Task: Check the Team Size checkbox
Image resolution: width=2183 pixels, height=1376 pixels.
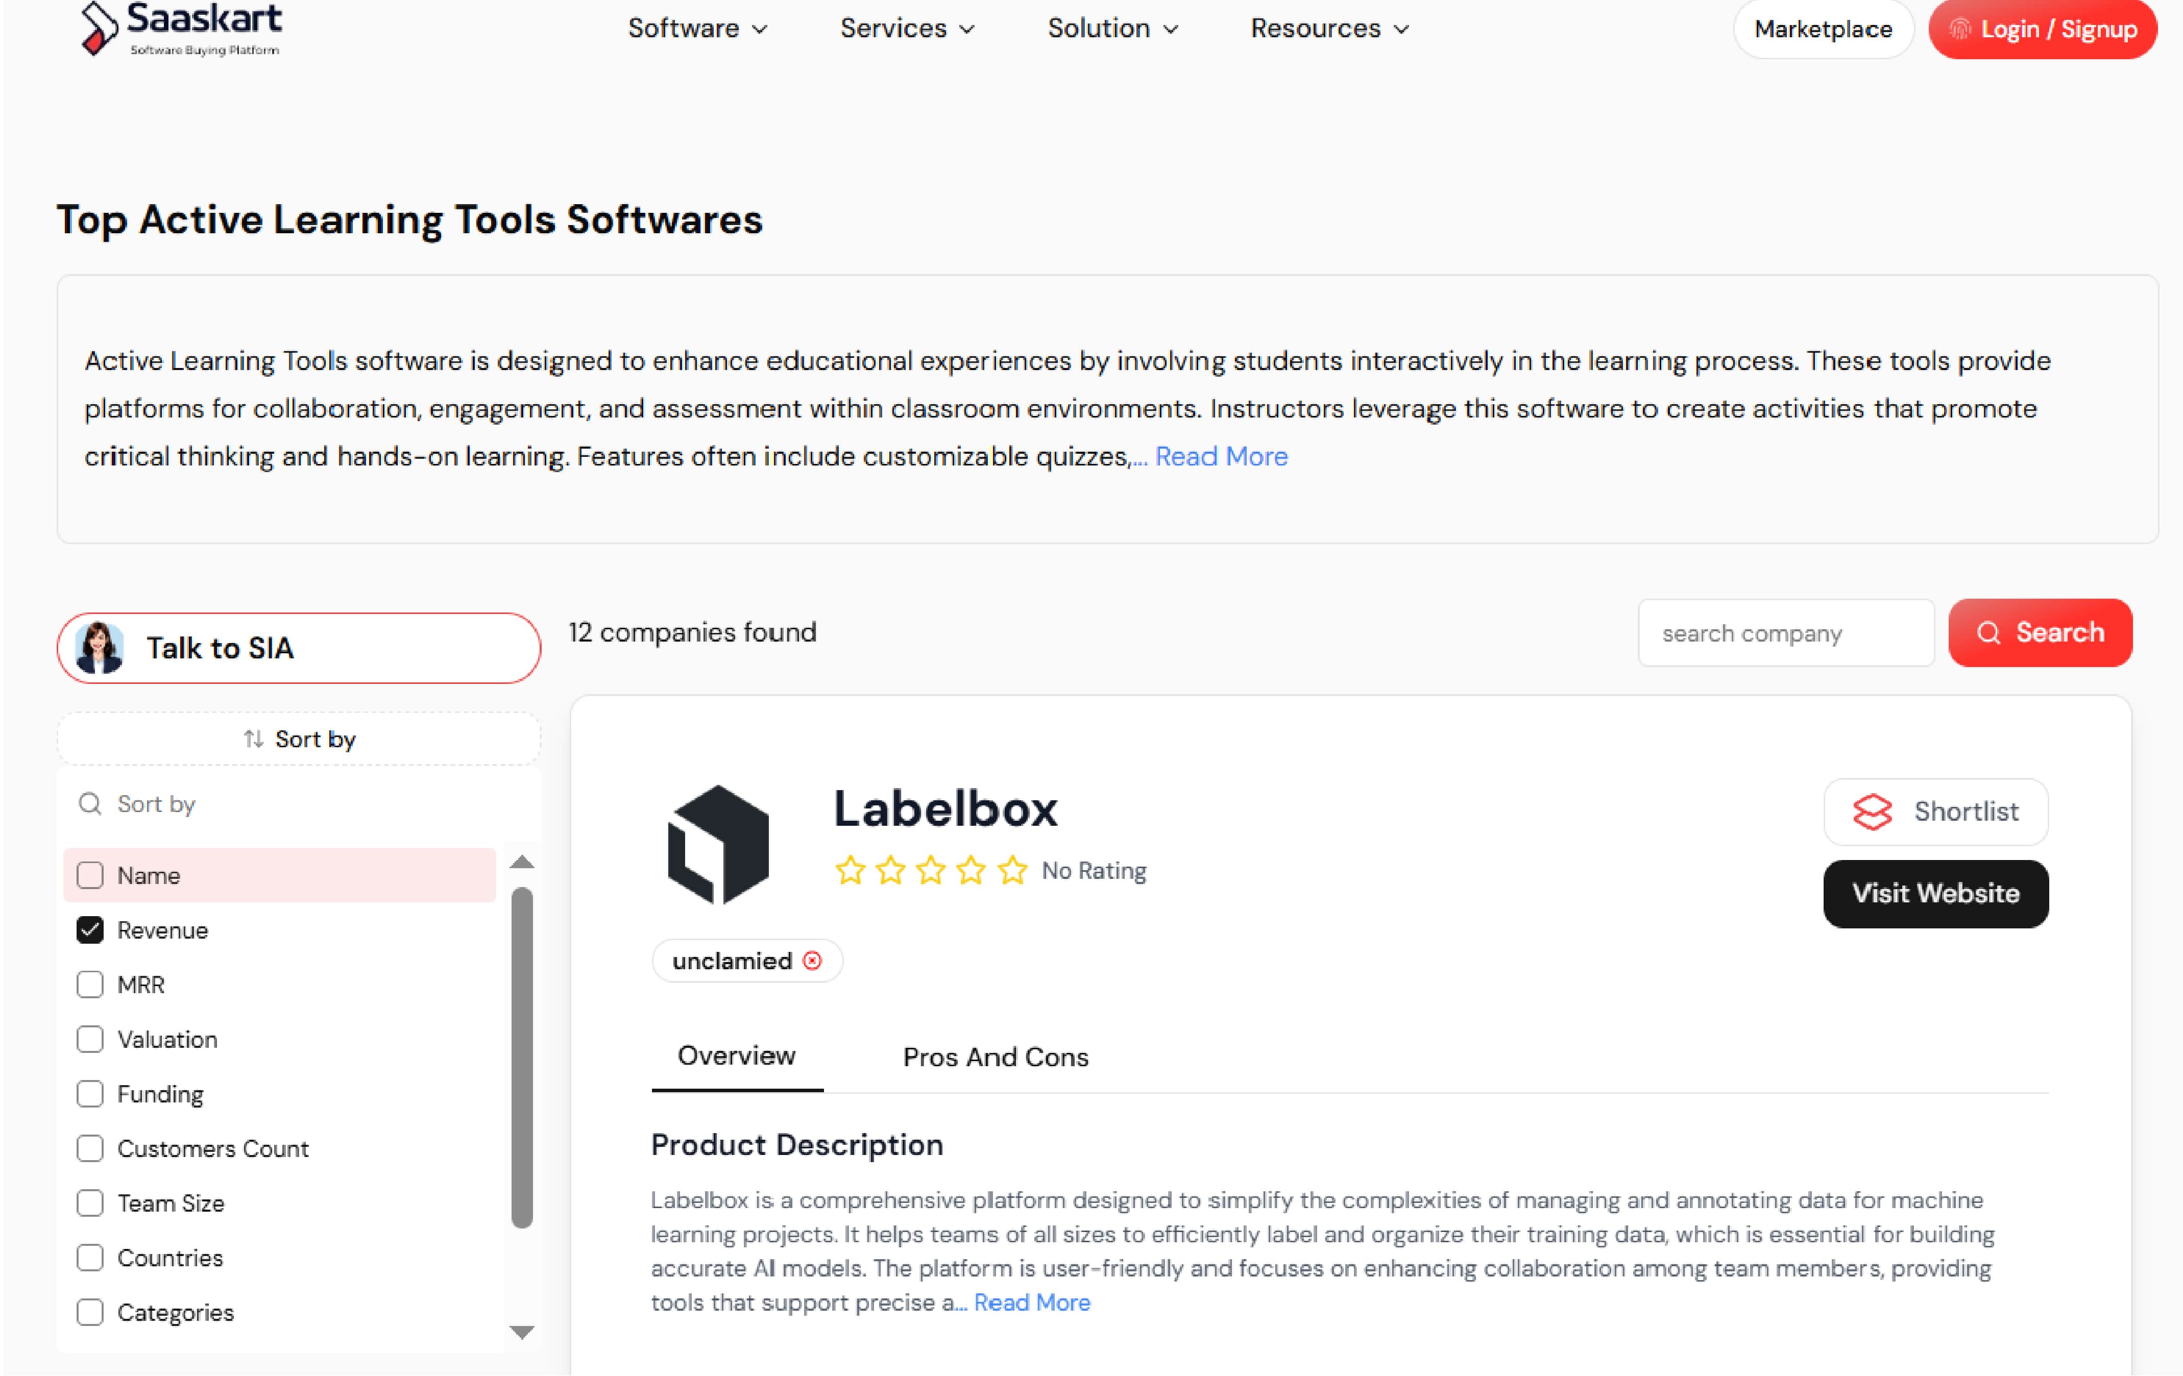Action: pos(90,1203)
